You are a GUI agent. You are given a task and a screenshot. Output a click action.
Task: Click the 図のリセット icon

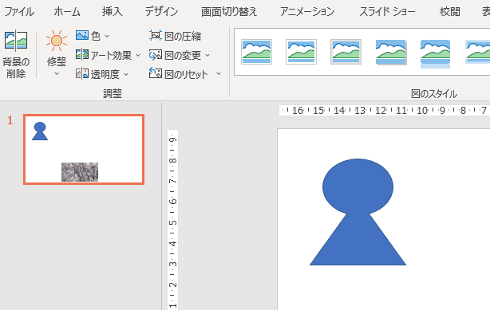pyautogui.click(x=156, y=73)
